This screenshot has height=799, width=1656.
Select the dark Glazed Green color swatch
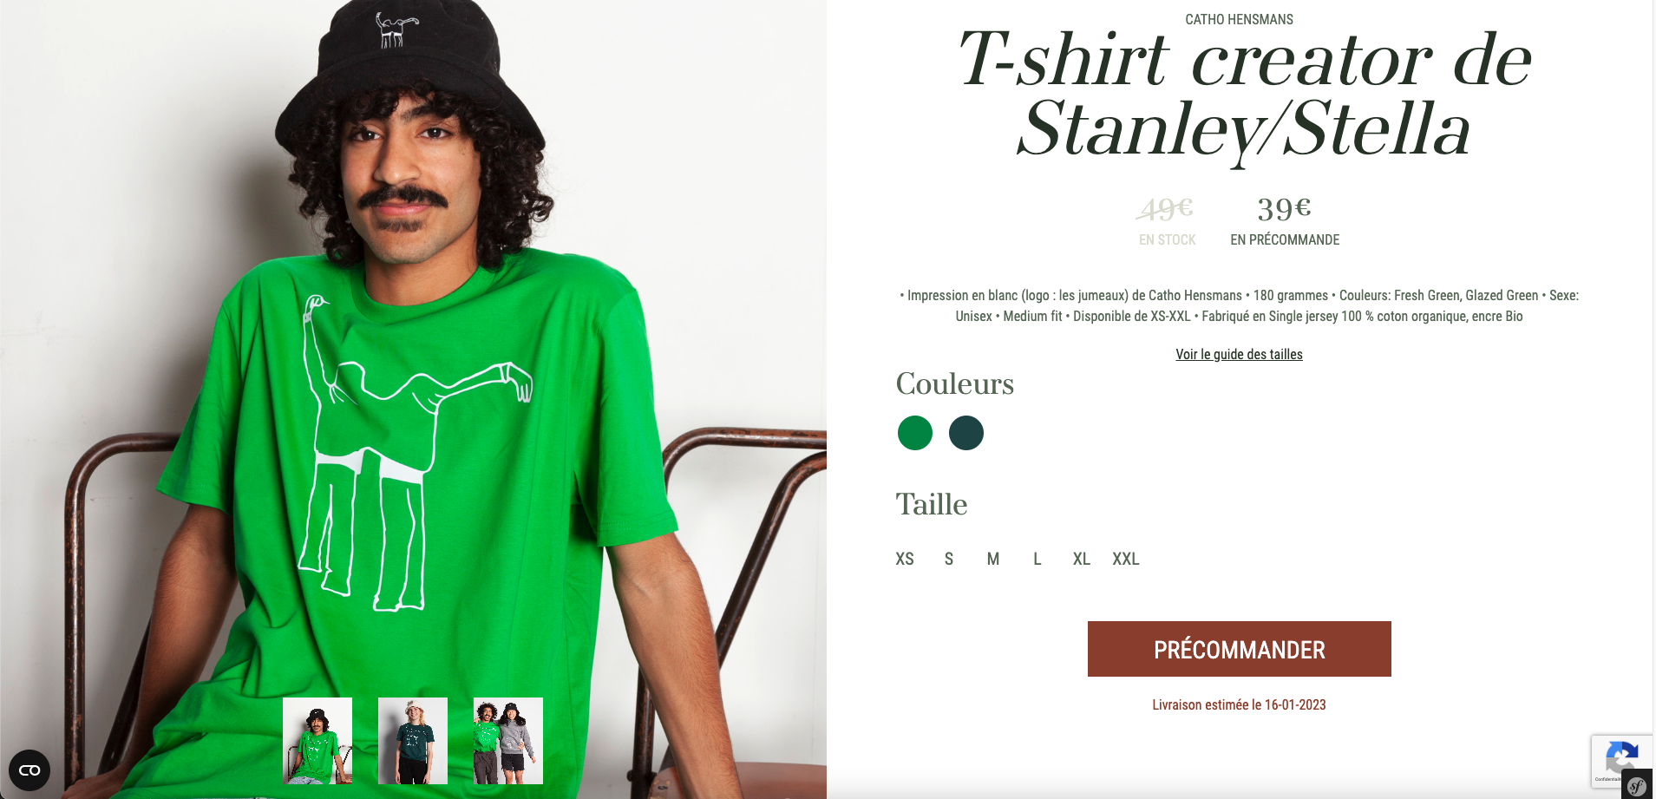[x=966, y=433]
